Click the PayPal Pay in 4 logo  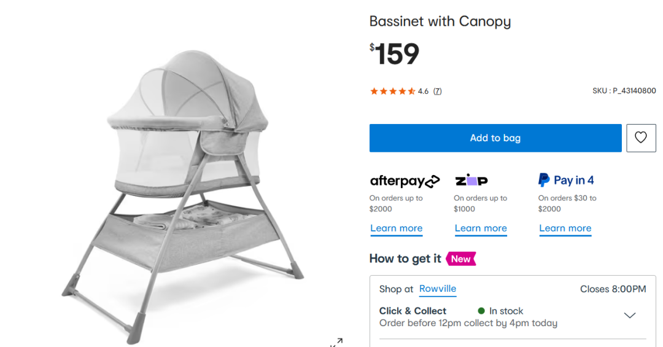565,180
